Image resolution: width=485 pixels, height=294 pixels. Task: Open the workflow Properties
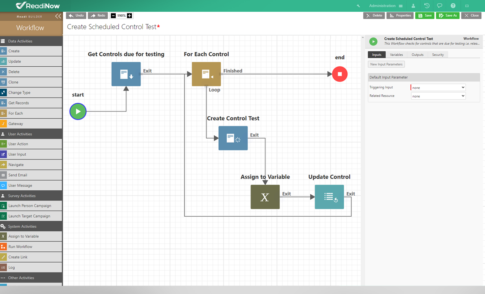[x=400, y=15]
